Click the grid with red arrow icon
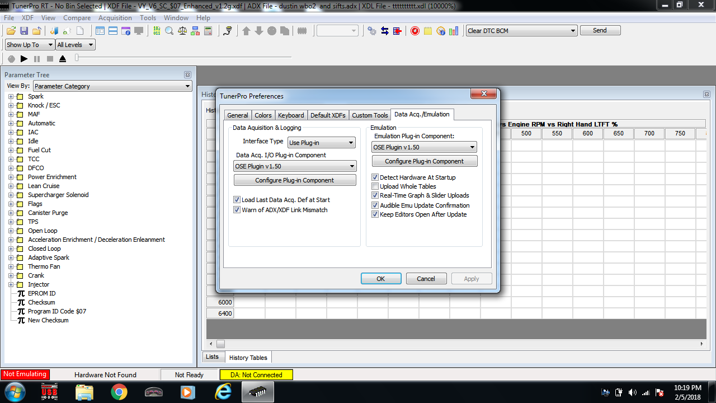716x403 pixels. point(397,31)
